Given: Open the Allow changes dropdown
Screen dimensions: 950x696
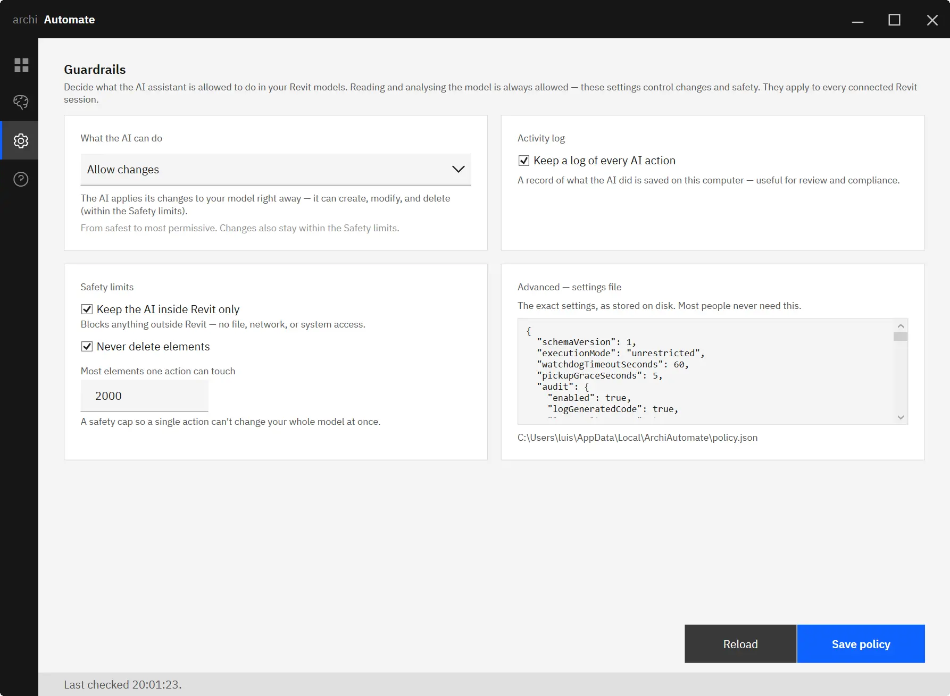Looking at the screenshot, I should [276, 170].
